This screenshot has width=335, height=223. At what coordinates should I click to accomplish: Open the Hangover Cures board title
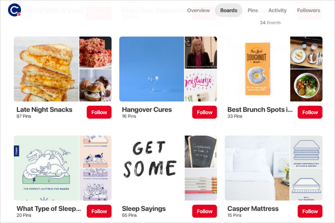click(147, 109)
